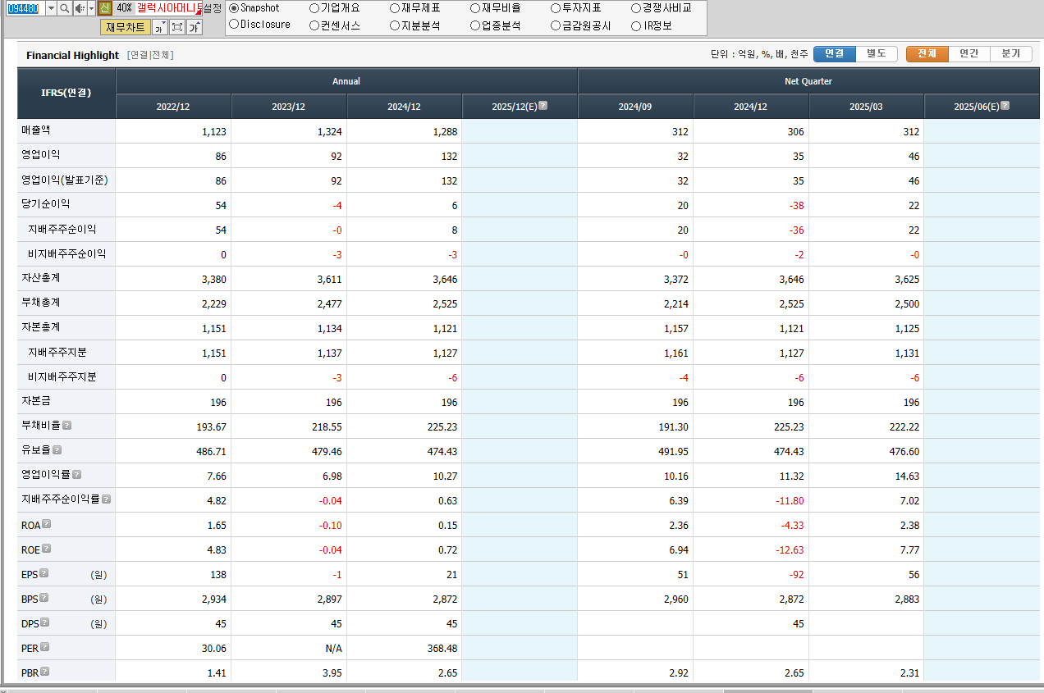
Task: Open the stock code dropdown arrow
Action: (51, 8)
